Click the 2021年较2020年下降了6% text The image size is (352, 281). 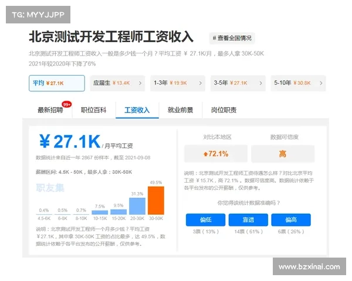pyautogui.click(x=62, y=64)
